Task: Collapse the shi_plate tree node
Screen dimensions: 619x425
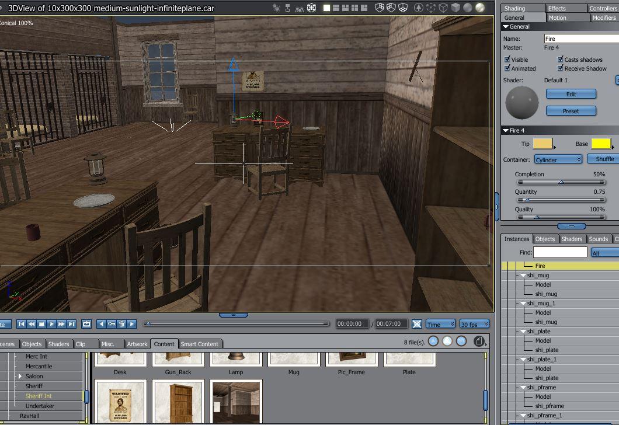Action: 523,332
